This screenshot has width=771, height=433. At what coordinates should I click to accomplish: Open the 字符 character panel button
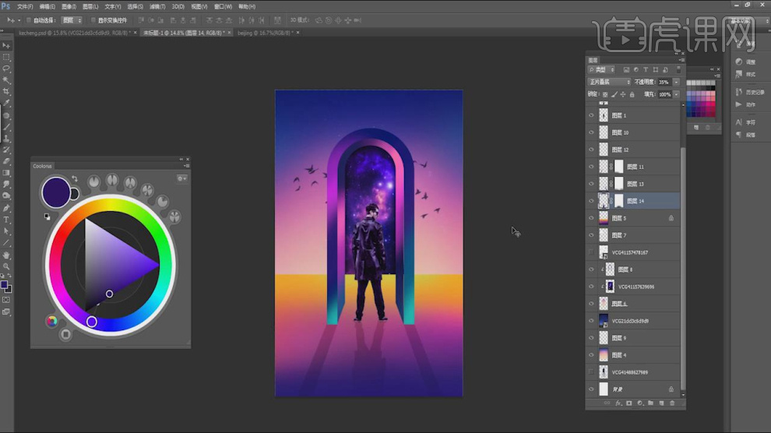pos(746,122)
